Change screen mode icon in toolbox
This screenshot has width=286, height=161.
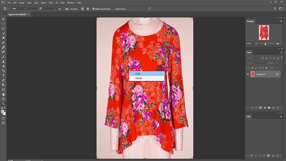coord(3,123)
